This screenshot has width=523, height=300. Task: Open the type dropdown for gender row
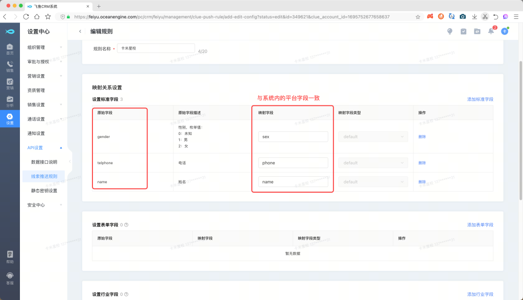tap(373, 136)
